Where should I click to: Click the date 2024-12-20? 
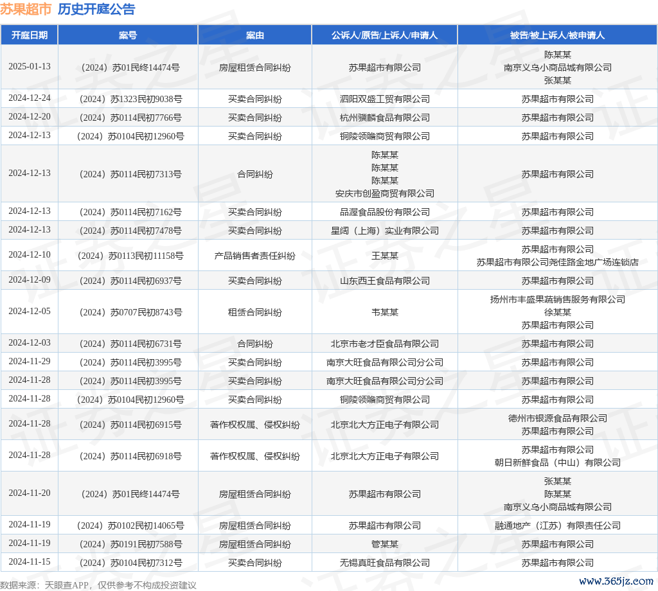(x=30, y=117)
